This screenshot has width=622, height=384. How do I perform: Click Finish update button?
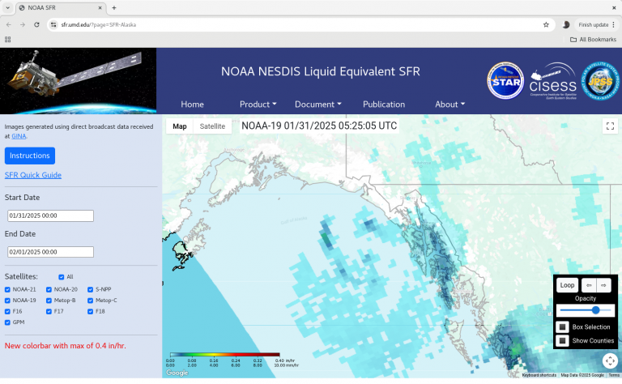tap(596, 24)
